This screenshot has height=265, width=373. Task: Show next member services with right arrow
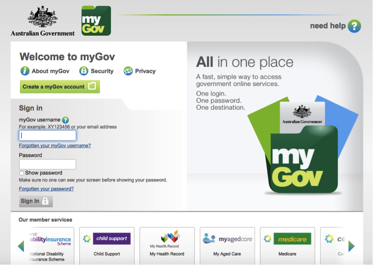pos(351,246)
